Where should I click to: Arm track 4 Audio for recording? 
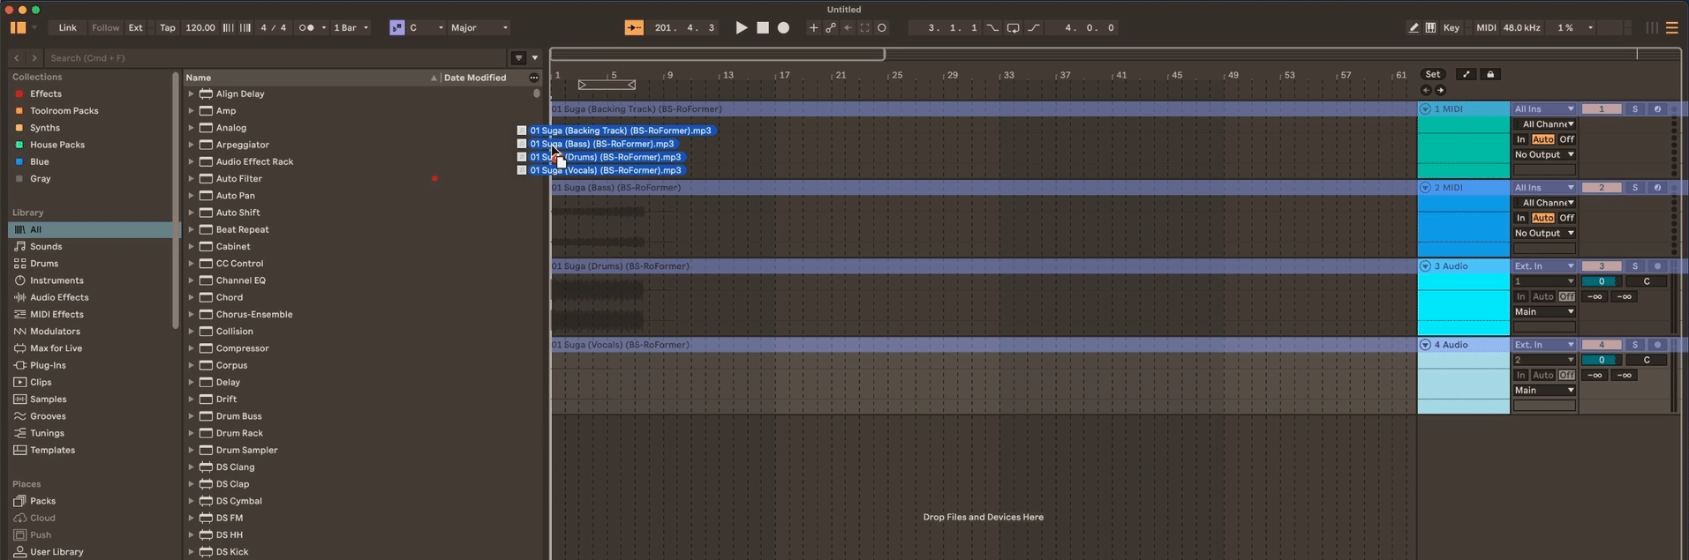pos(1657,345)
